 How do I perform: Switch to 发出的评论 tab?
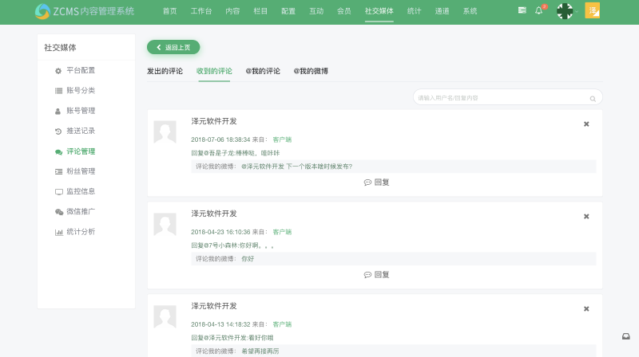coord(165,71)
